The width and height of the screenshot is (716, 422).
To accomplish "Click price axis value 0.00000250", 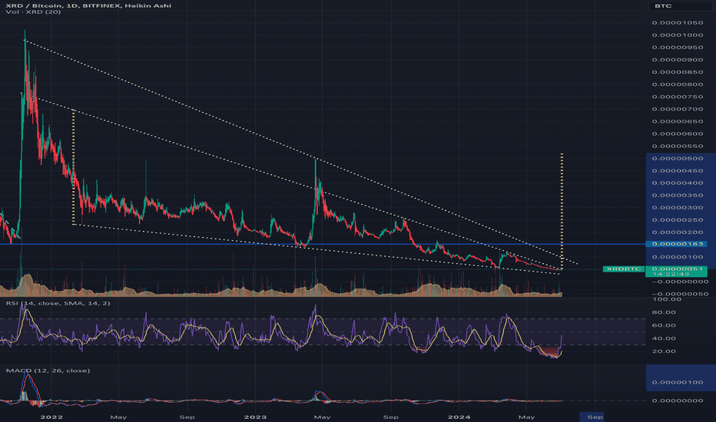I will coord(677,220).
